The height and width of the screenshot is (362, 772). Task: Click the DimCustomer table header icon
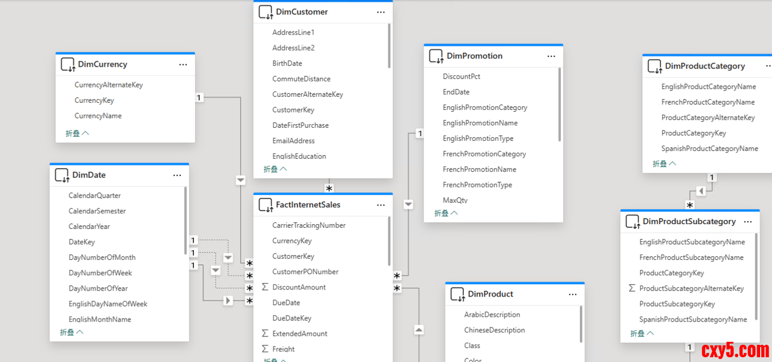click(x=265, y=12)
